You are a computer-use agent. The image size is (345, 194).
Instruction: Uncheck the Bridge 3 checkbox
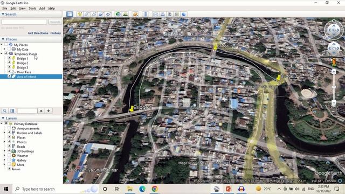(x=9, y=67)
